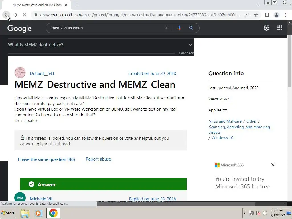Open Google settings gear

coord(267,28)
